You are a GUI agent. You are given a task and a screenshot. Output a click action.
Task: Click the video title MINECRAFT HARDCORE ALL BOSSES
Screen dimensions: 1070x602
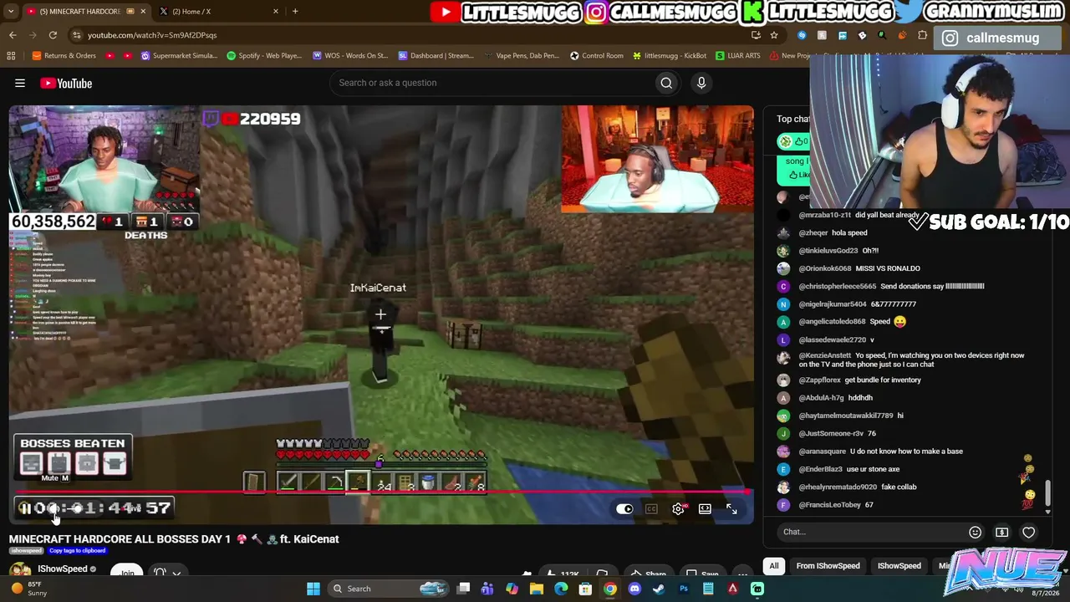pos(174,539)
